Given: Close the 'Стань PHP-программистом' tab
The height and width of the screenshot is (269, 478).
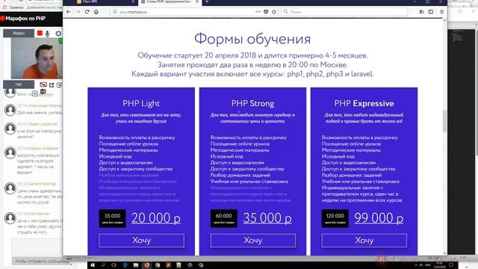Looking at the screenshot, I should click(x=197, y=1).
